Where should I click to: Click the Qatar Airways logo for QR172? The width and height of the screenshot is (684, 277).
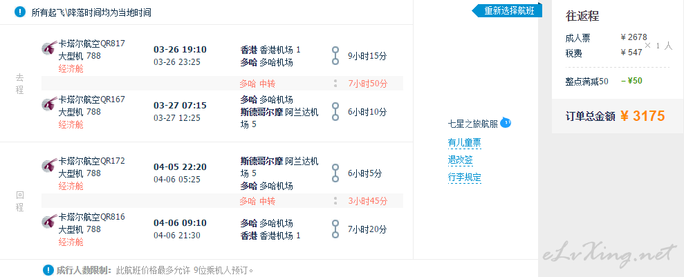pyautogui.click(x=49, y=165)
